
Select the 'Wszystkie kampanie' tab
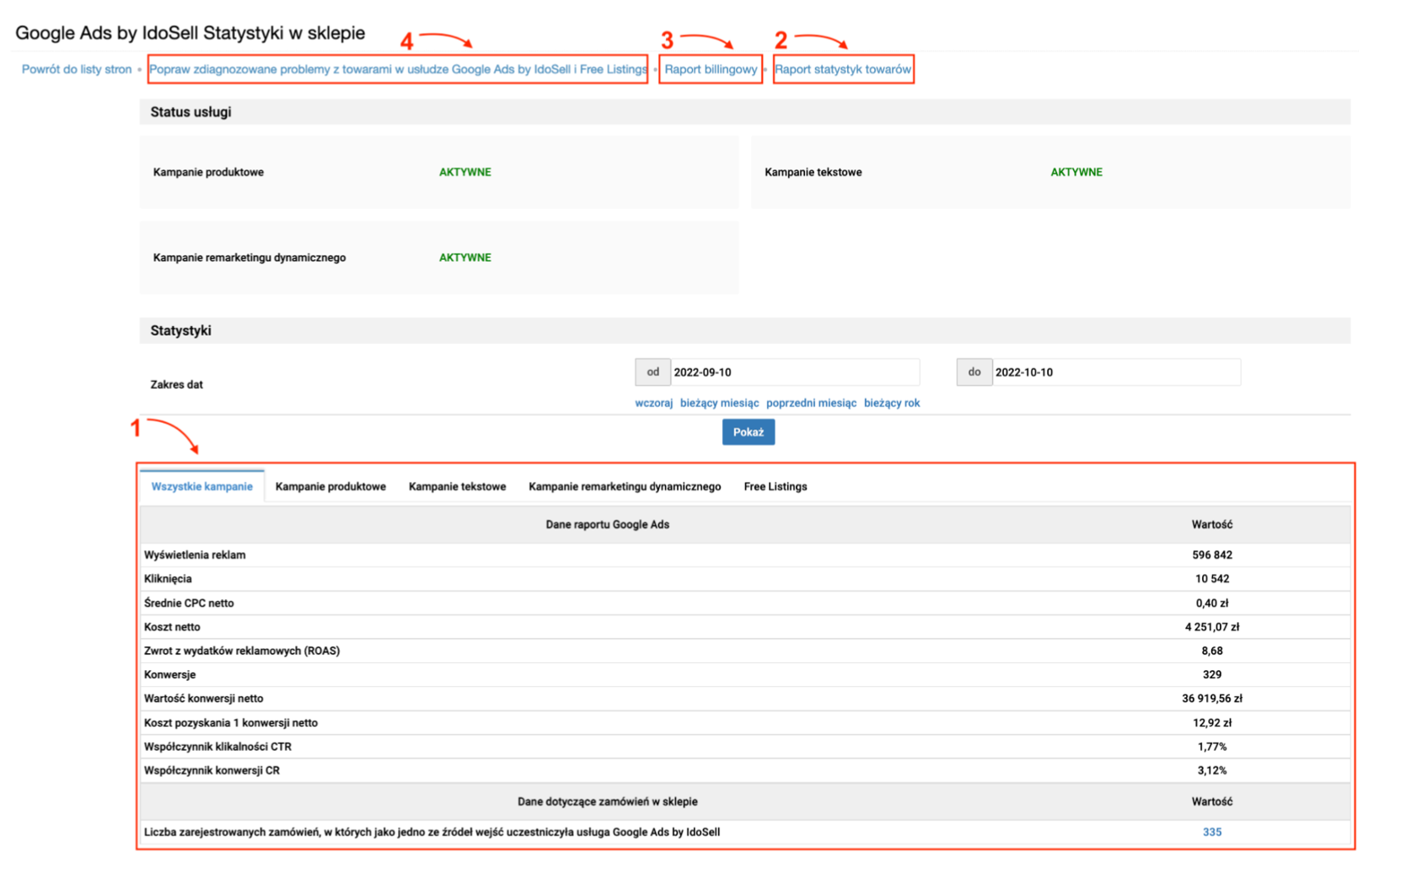pyautogui.click(x=202, y=486)
